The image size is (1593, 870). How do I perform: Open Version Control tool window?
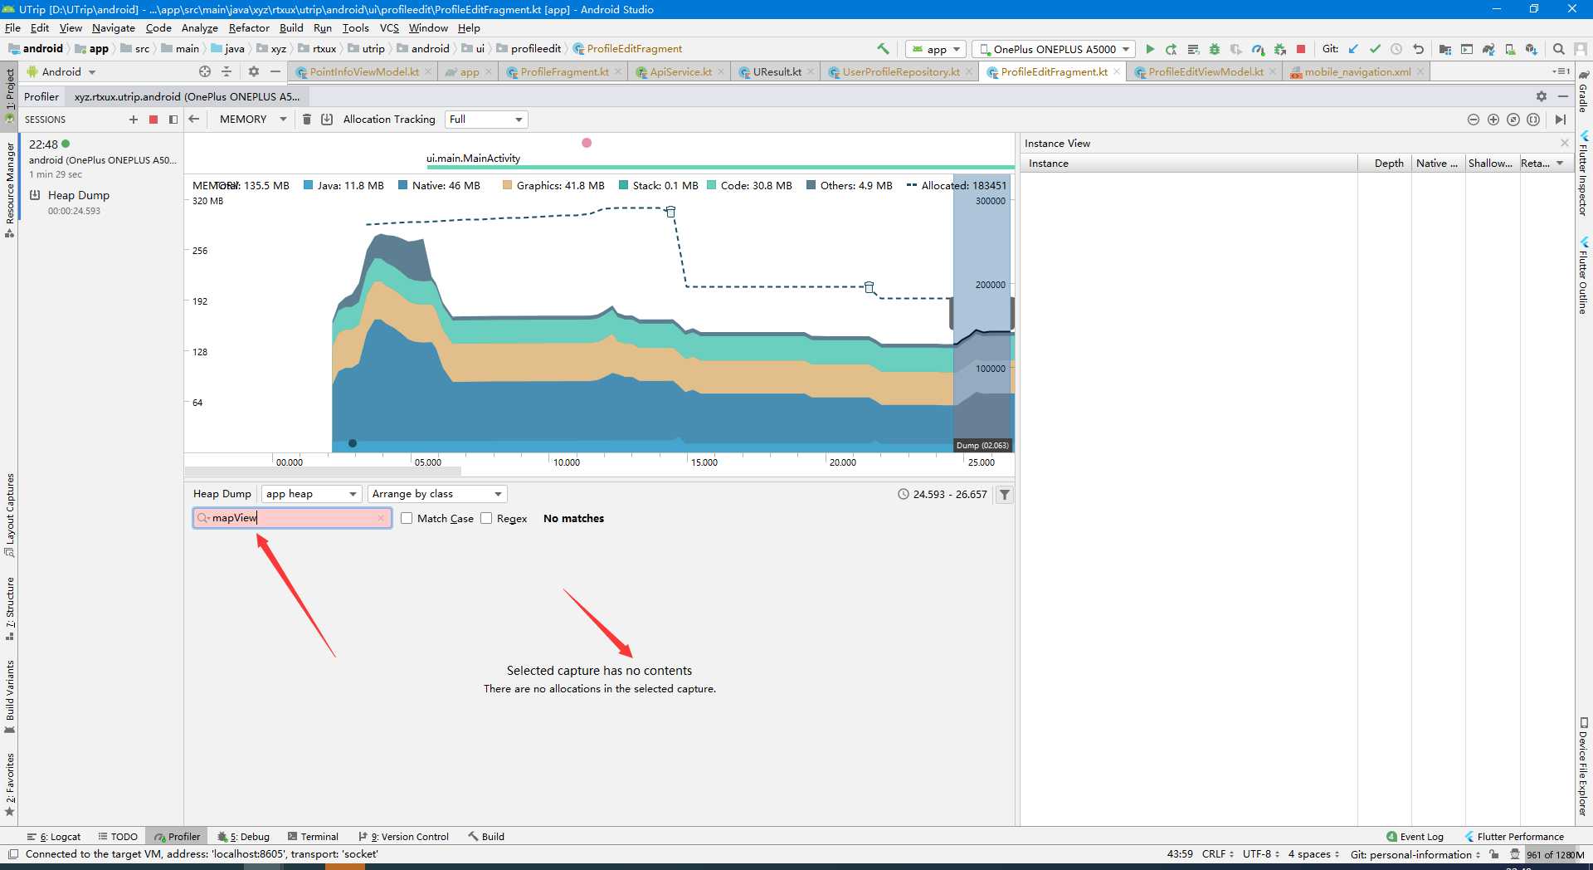(x=403, y=837)
